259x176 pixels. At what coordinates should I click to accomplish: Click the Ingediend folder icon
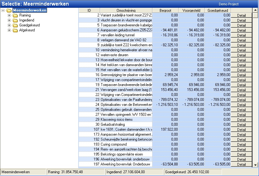click(15, 20)
